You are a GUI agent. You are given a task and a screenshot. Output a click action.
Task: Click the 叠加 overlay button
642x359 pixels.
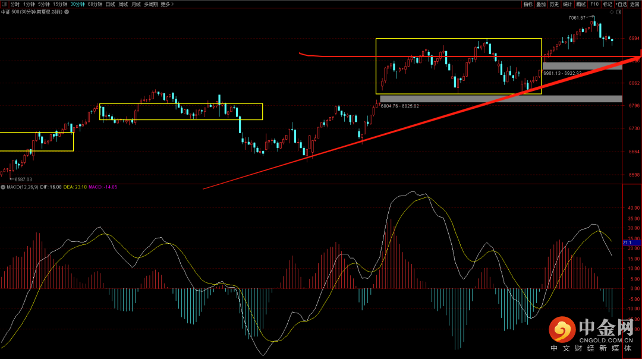pos(541,4)
